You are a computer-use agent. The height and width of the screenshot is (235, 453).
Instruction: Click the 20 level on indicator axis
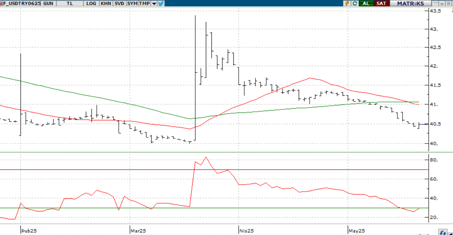[x=433, y=217]
